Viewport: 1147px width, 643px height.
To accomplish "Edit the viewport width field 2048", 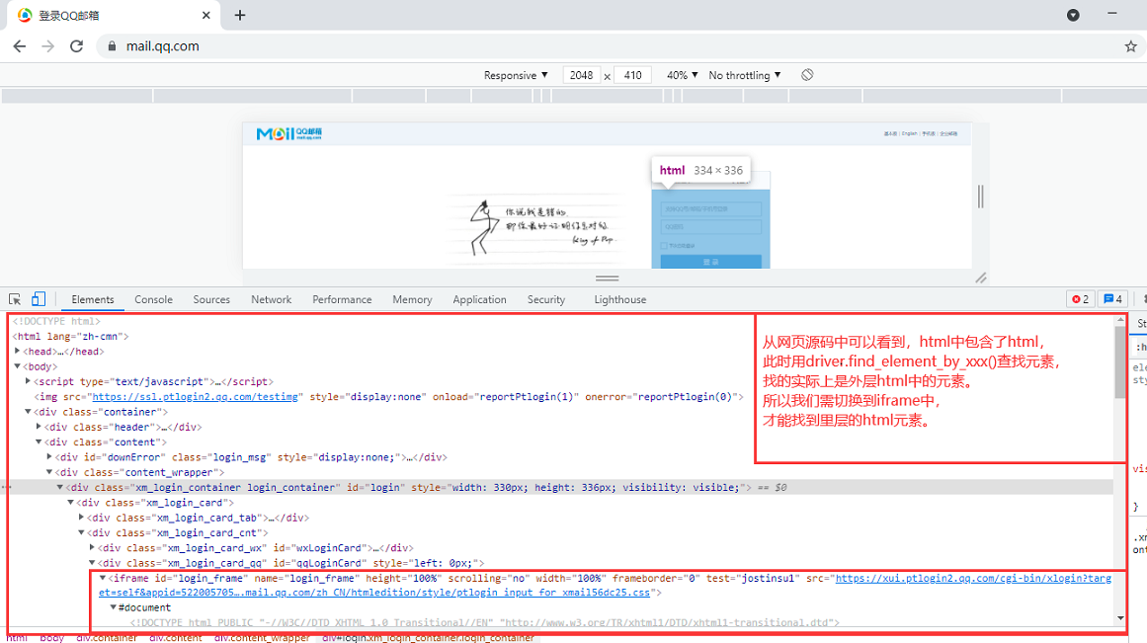I will click(x=582, y=75).
